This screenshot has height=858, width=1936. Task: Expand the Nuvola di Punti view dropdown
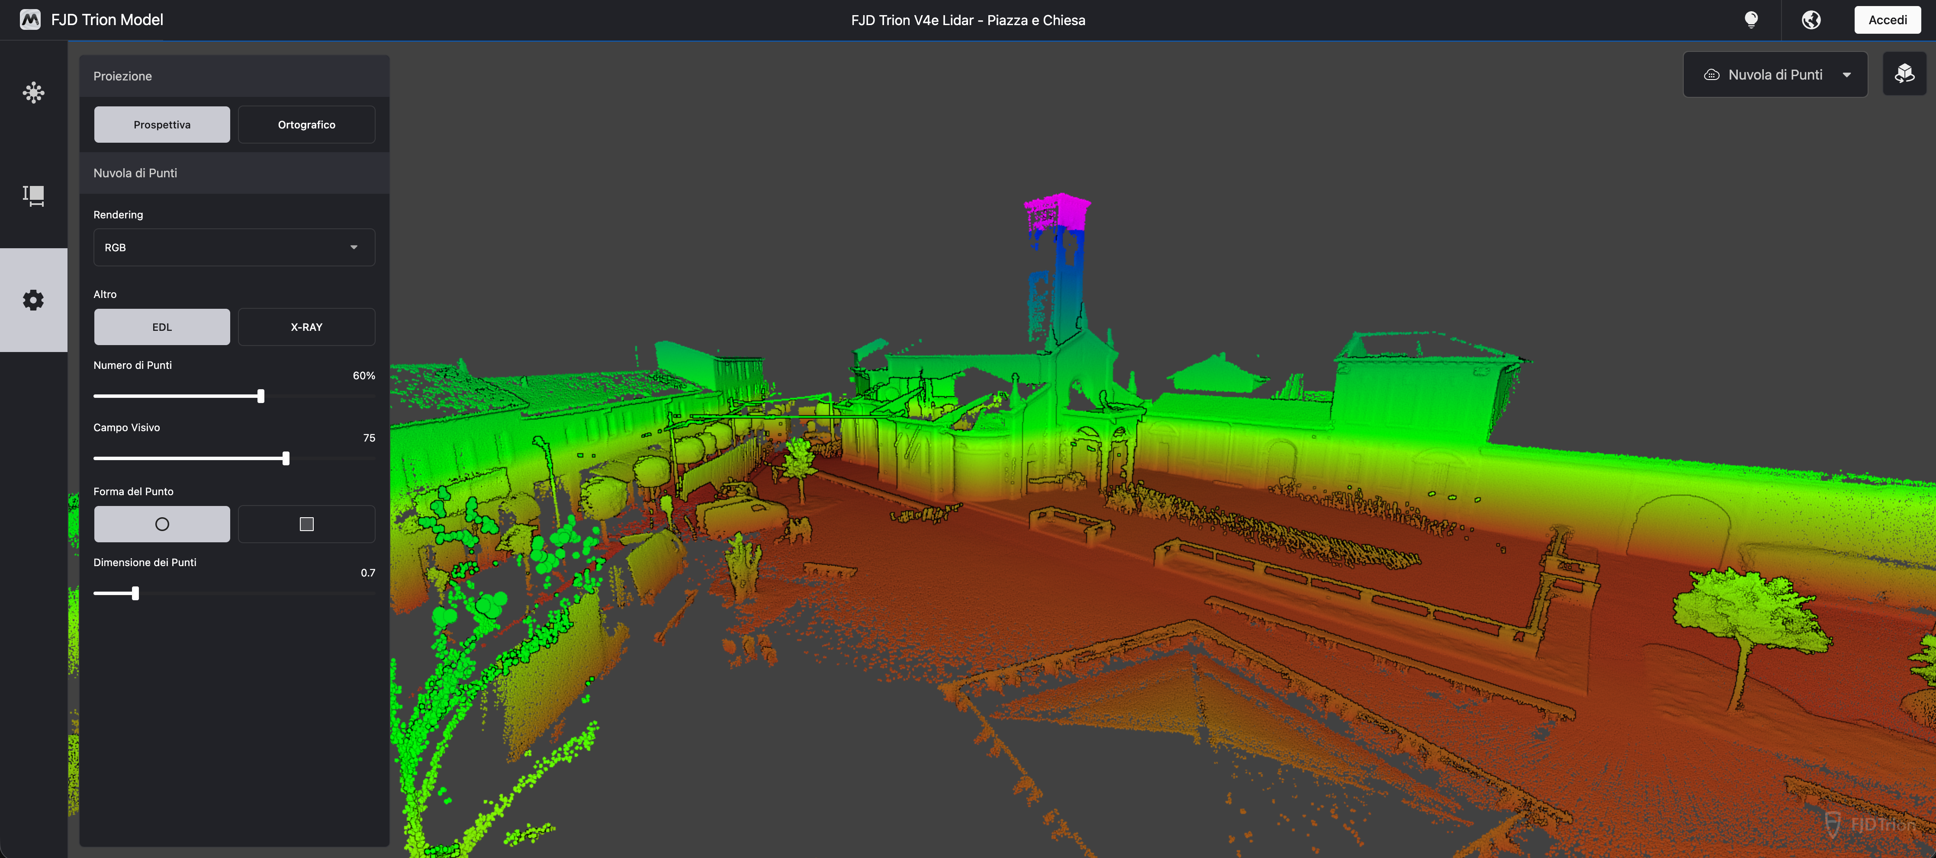(x=1775, y=74)
